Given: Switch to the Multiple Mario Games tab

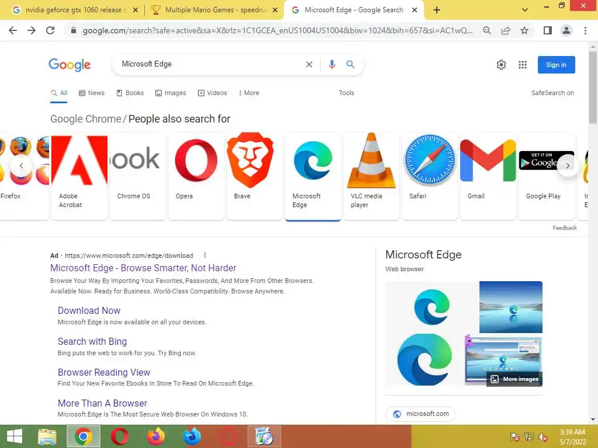Looking at the screenshot, I should click(x=216, y=10).
